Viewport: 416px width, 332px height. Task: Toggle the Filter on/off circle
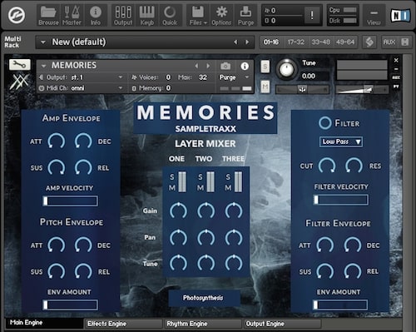pyautogui.click(x=324, y=122)
